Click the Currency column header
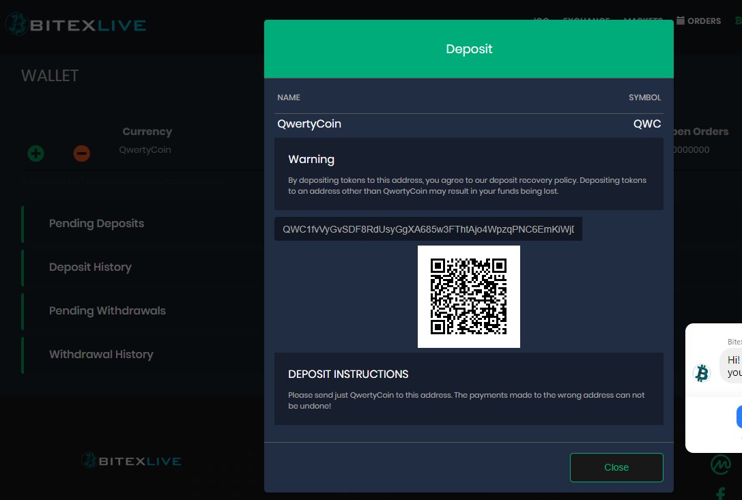742x500 pixels. pos(147,132)
